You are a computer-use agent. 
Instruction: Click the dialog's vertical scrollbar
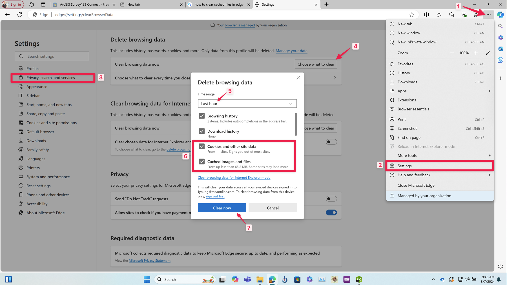click(x=296, y=124)
